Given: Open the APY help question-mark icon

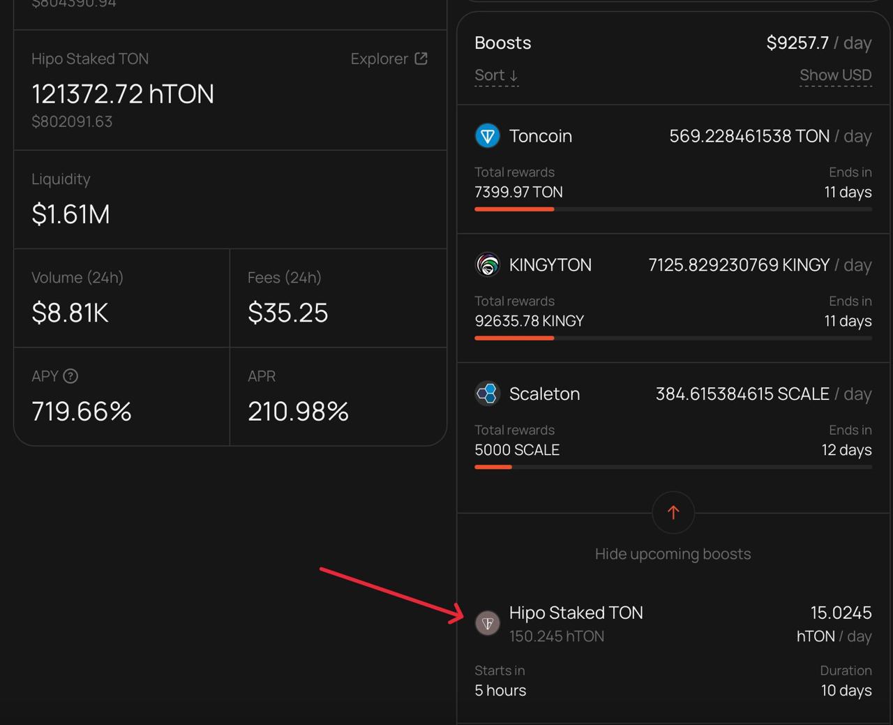Looking at the screenshot, I should pyautogui.click(x=70, y=376).
